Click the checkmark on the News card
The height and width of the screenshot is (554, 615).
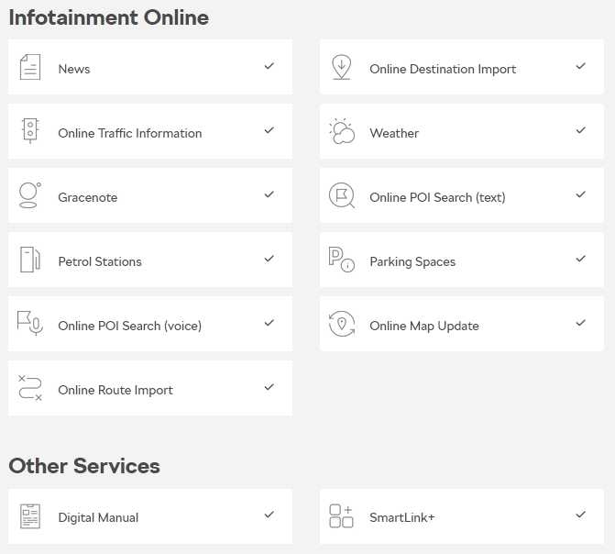[x=269, y=66]
